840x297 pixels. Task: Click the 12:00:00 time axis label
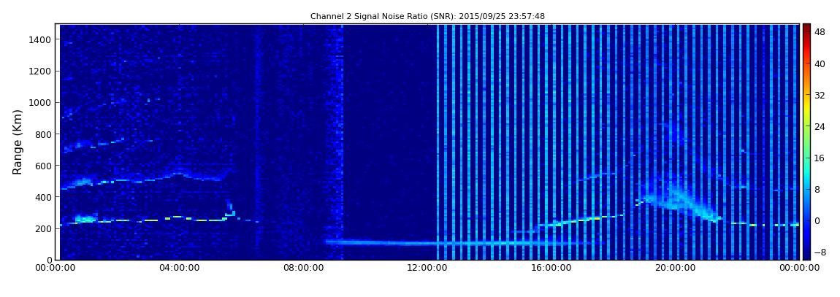point(427,268)
